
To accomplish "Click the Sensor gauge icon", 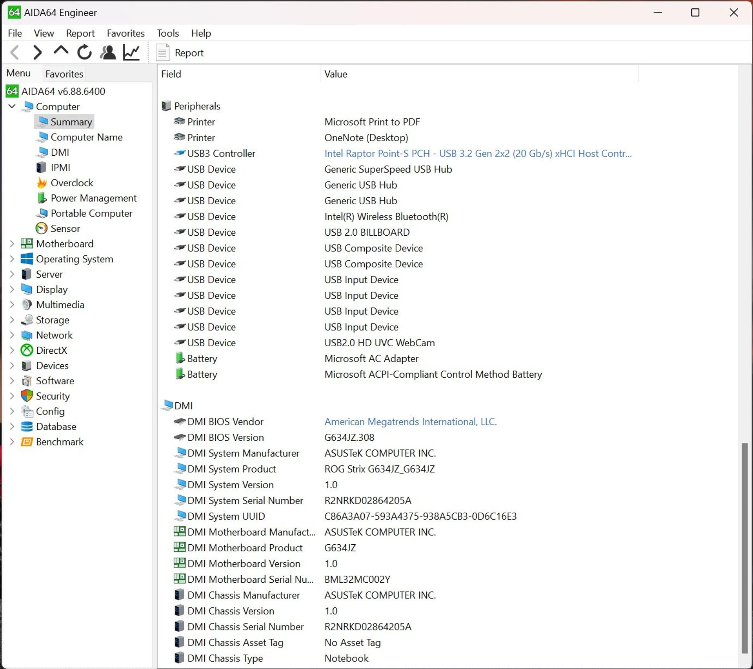I will (x=42, y=228).
